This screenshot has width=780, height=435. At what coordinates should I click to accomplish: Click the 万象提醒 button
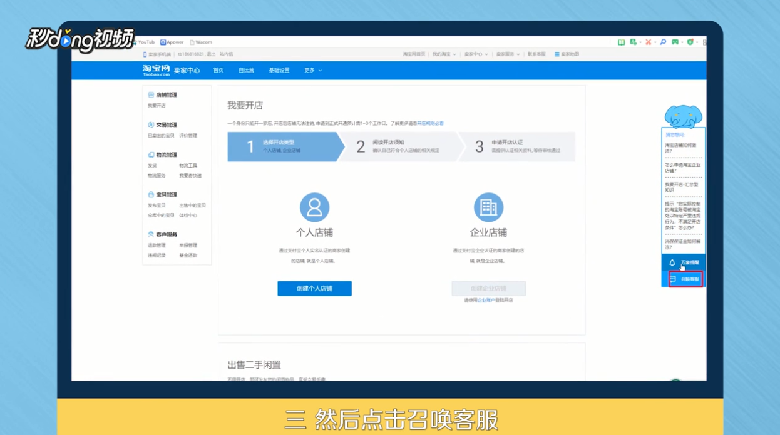point(684,263)
